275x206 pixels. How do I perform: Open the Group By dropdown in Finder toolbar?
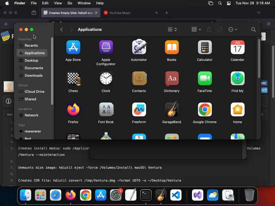tap(196, 30)
